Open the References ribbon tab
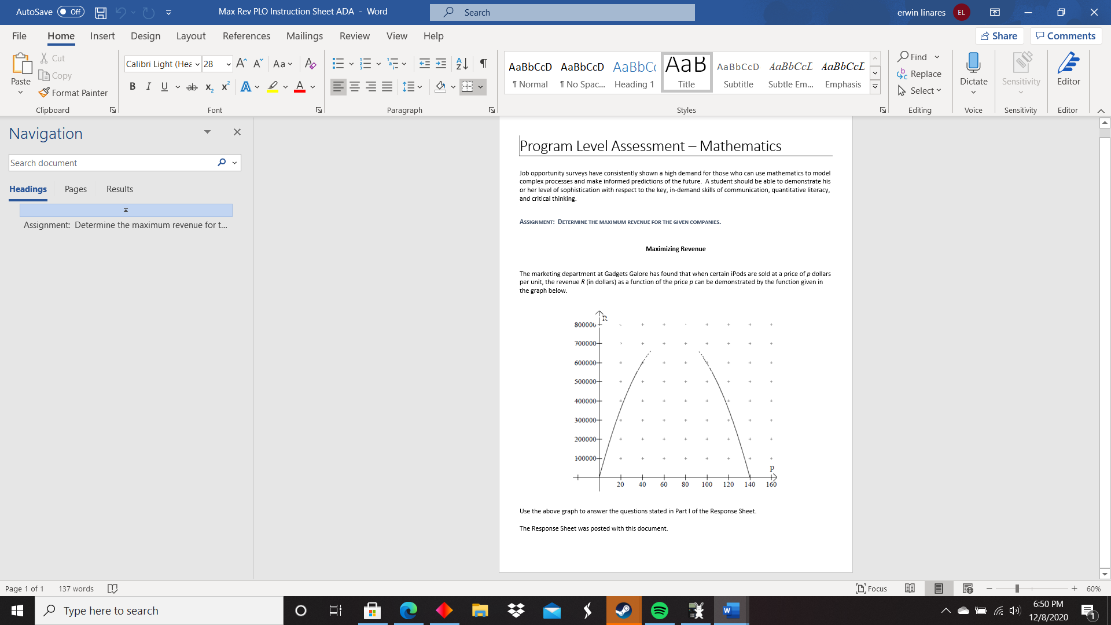This screenshot has width=1111, height=625. tap(246, 36)
